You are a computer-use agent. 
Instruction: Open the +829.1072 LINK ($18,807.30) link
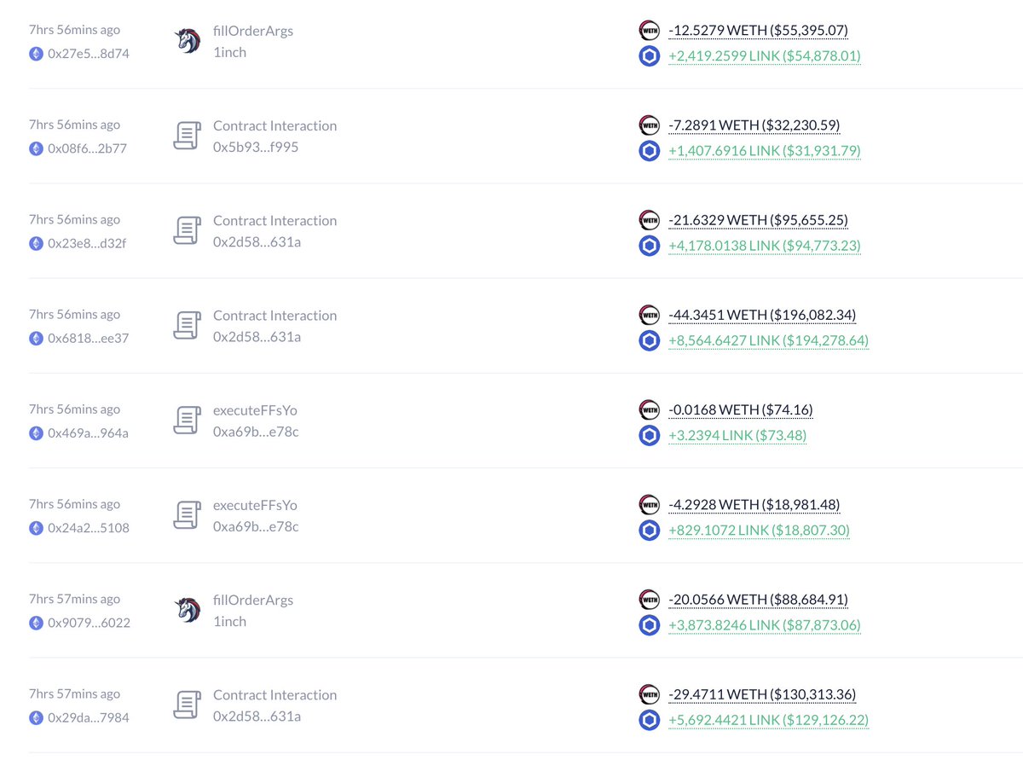pos(759,530)
